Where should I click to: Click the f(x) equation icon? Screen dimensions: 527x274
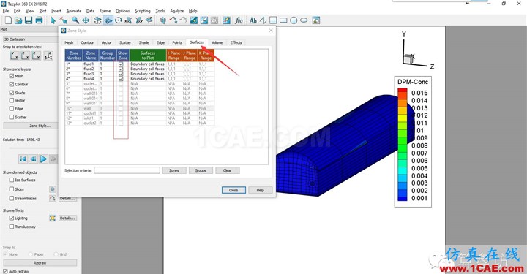239,20
